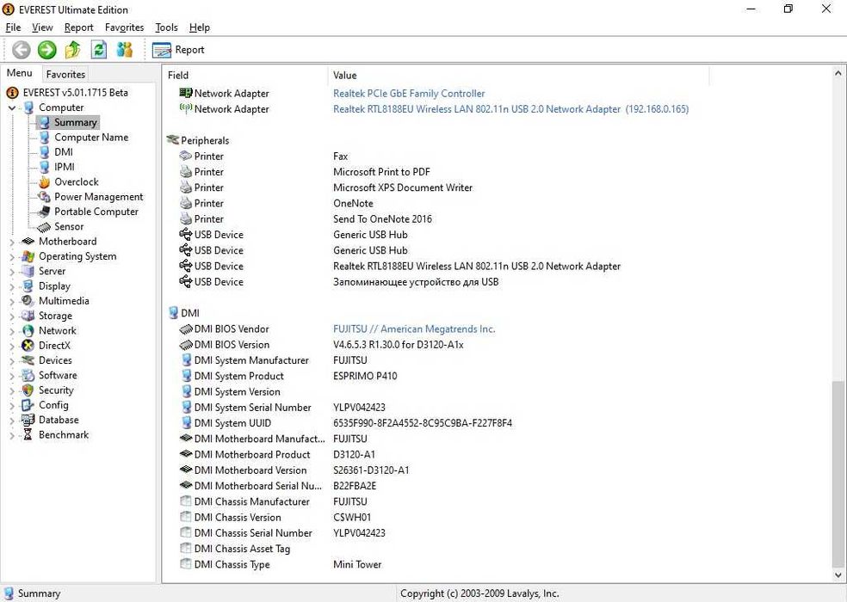The image size is (847, 602).
Task: Open the Help menu
Action: coord(200,28)
